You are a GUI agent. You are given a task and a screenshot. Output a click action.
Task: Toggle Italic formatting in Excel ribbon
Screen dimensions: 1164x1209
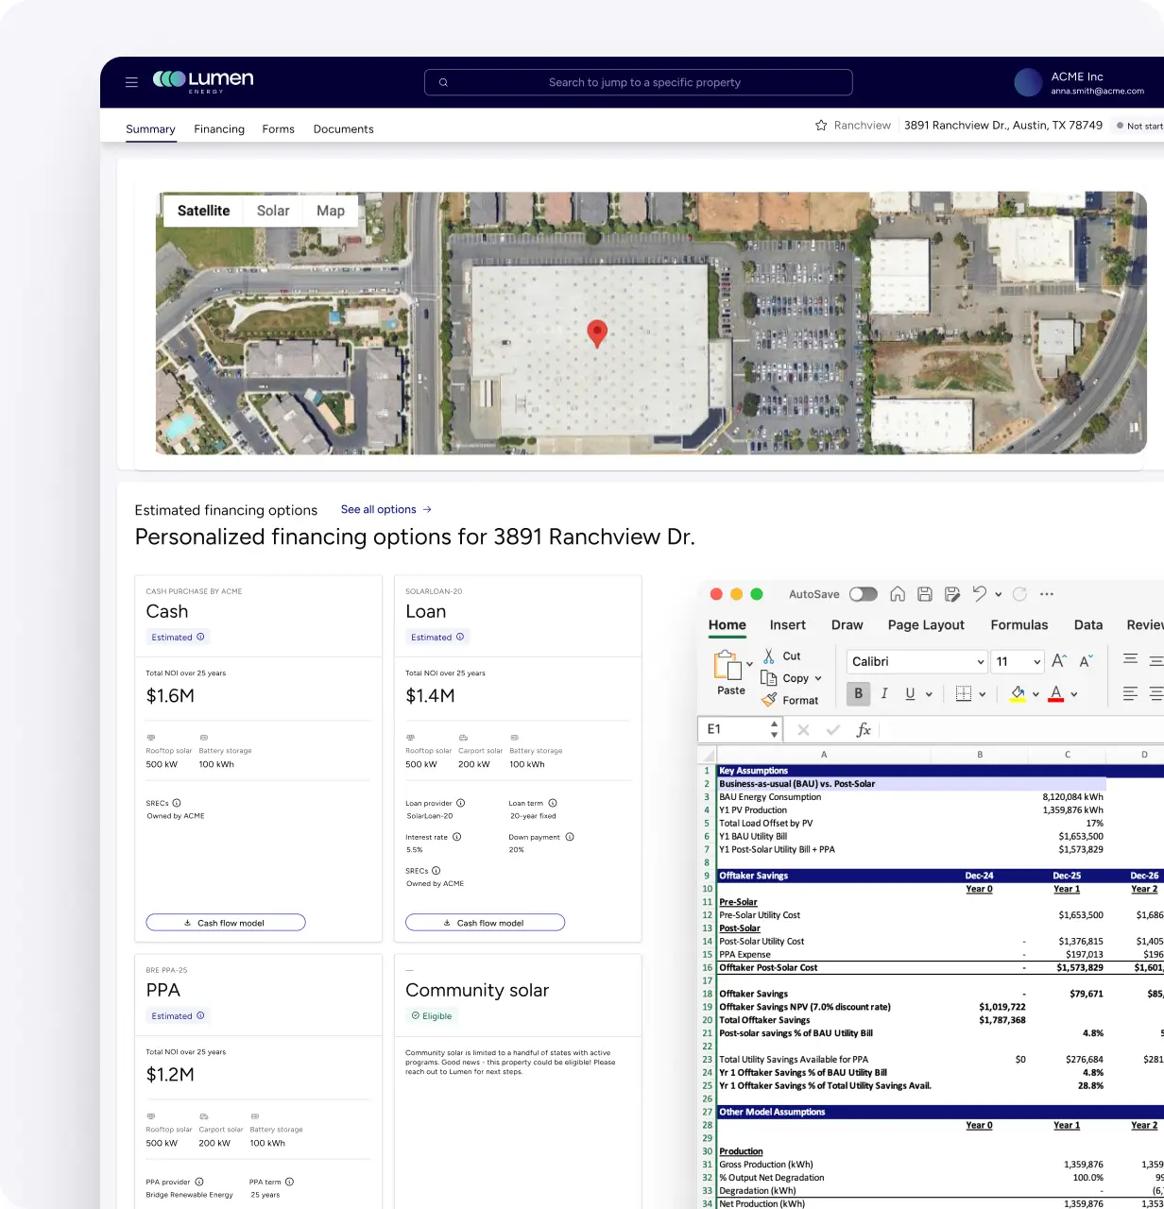(x=884, y=693)
